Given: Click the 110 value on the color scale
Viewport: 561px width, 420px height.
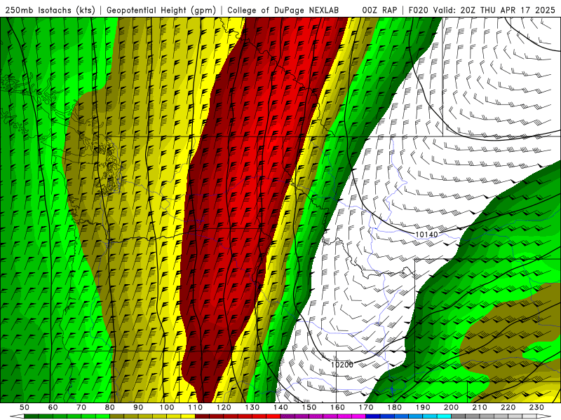Looking at the screenshot, I should (x=196, y=407).
